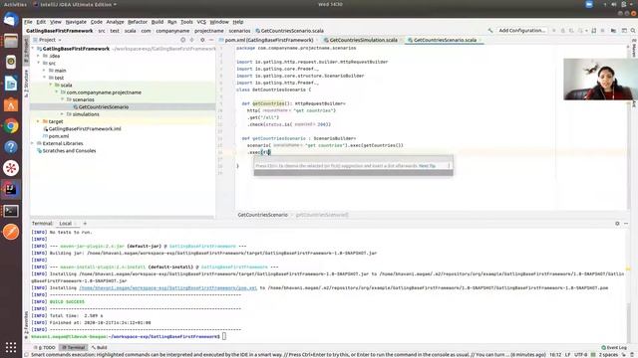Switch to GetCountriesSimulation.scala tab
This screenshot has height=358, width=638.
[363, 40]
